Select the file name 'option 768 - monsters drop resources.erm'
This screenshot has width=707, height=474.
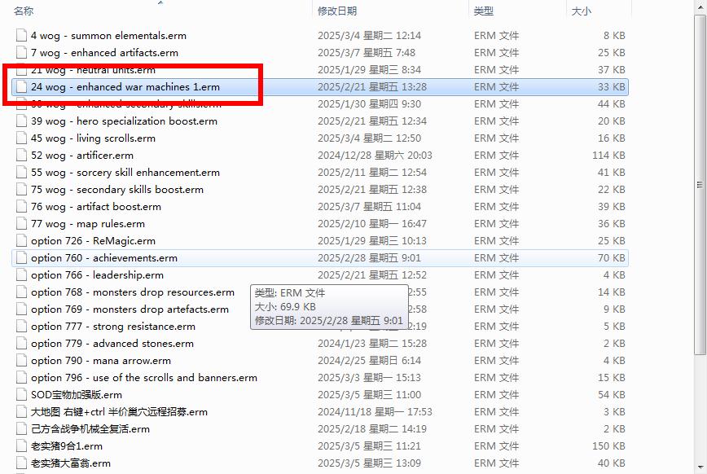point(133,292)
